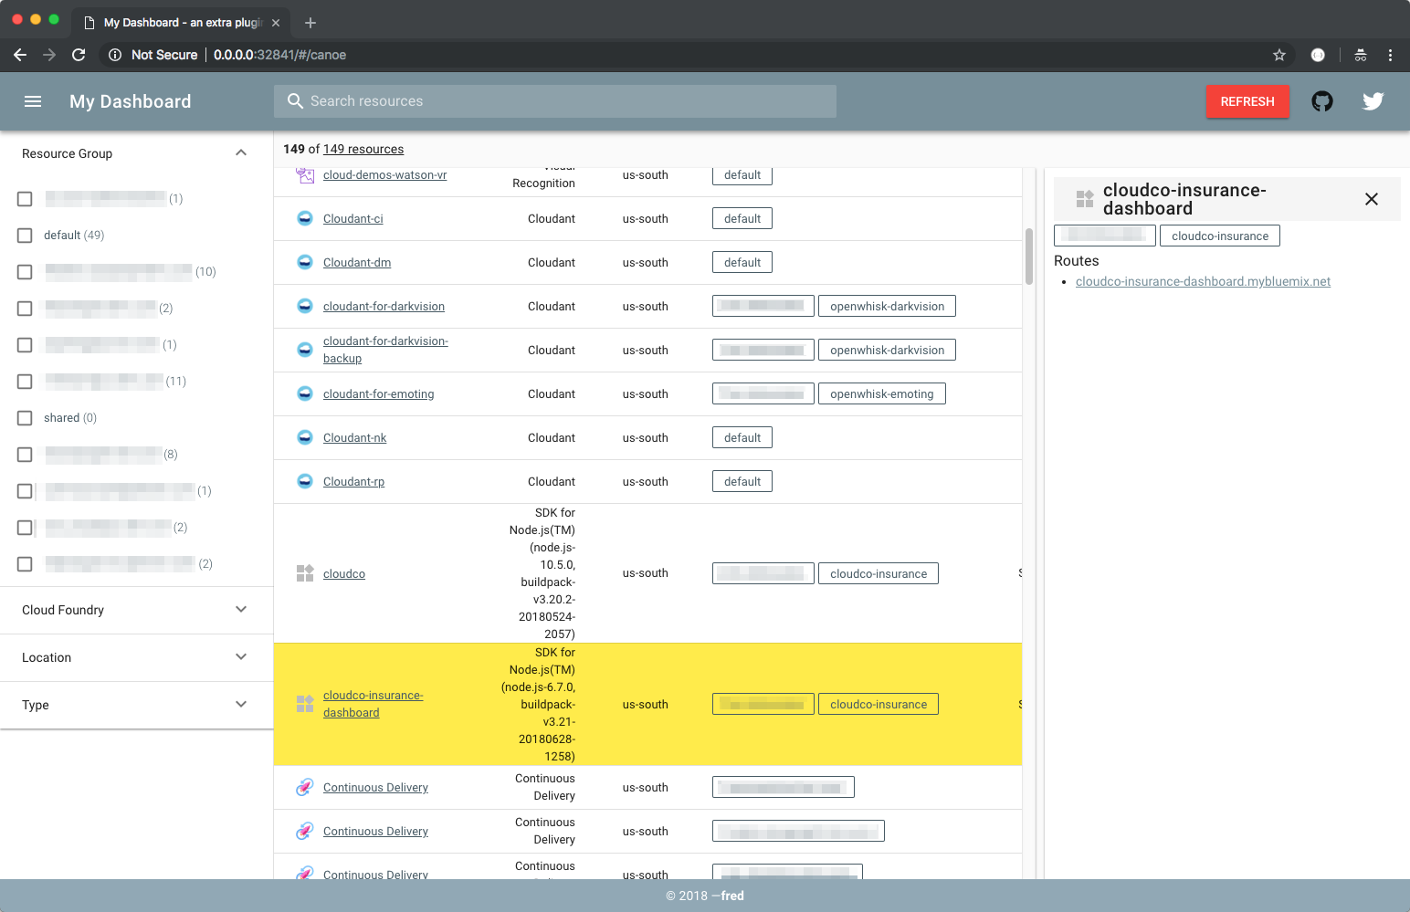1410x912 pixels.
Task: Open the browser three-dot menu
Action: [x=1390, y=55]
